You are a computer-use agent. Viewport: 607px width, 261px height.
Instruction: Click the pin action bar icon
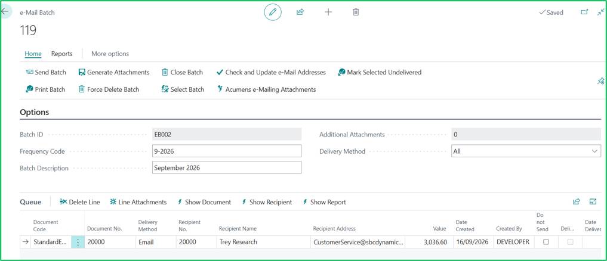(x=600, y=81)
